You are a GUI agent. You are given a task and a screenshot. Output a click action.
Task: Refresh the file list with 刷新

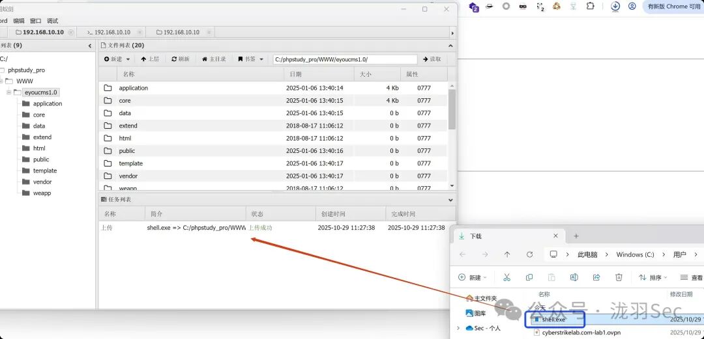(x=181, y=59)
